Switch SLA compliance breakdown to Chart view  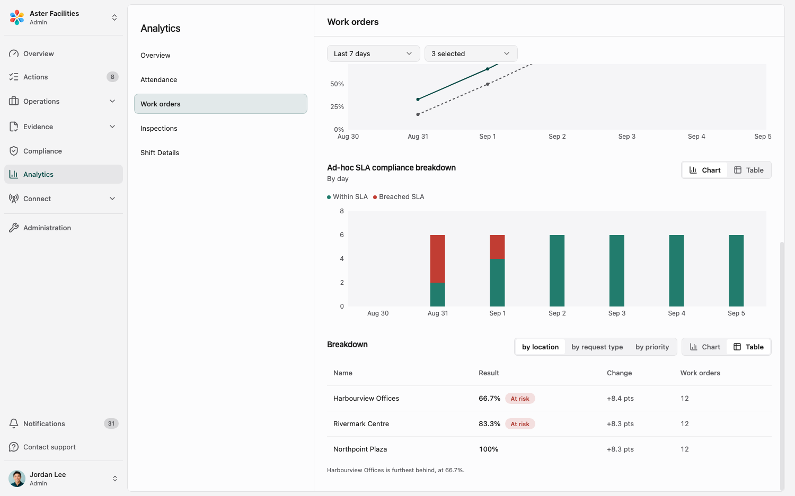[x=705, y=170]
